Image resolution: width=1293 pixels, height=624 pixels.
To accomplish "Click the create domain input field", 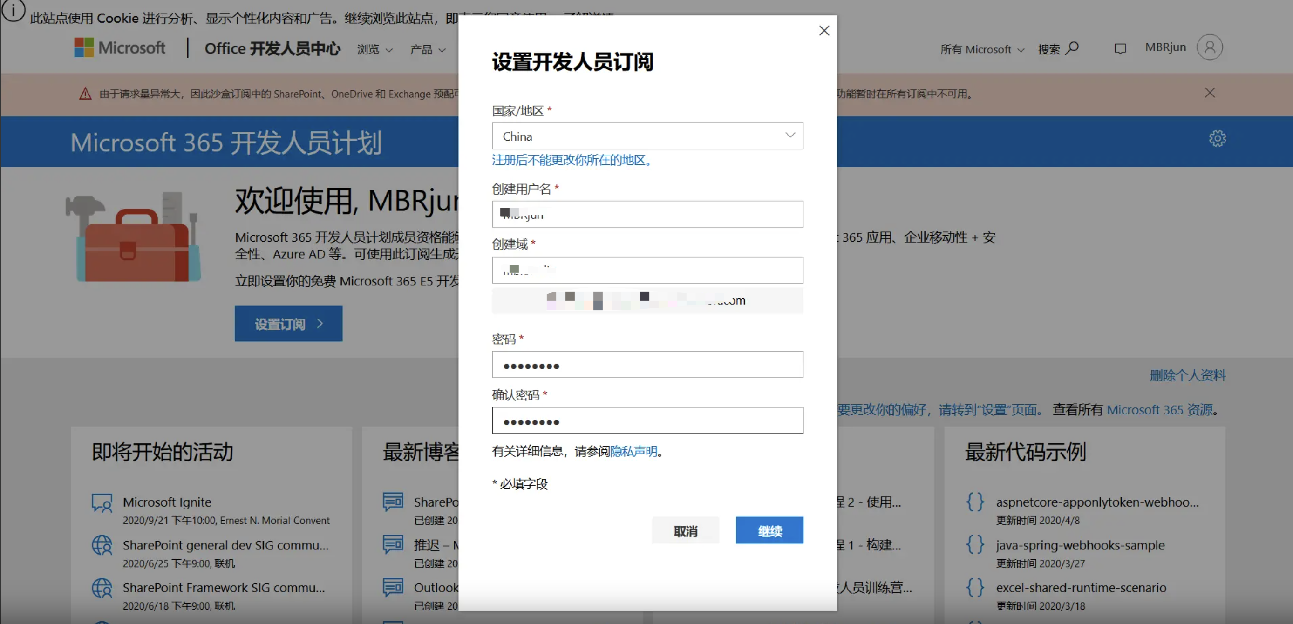I will point(647,270).
